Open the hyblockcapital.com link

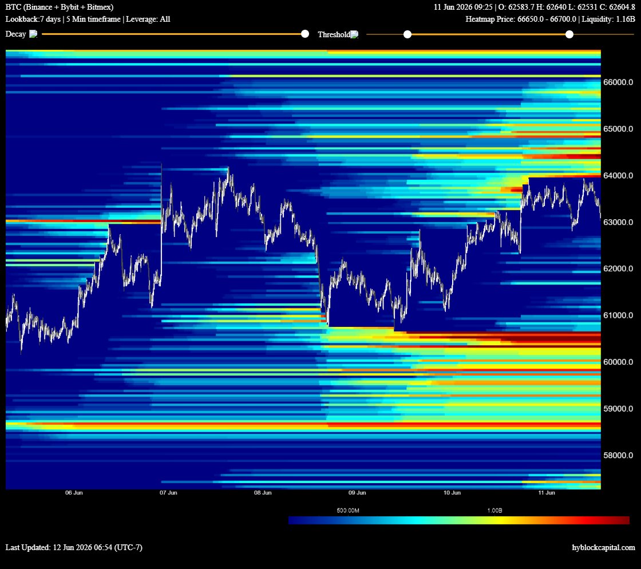pyautogui.click(x=603, y=547)
